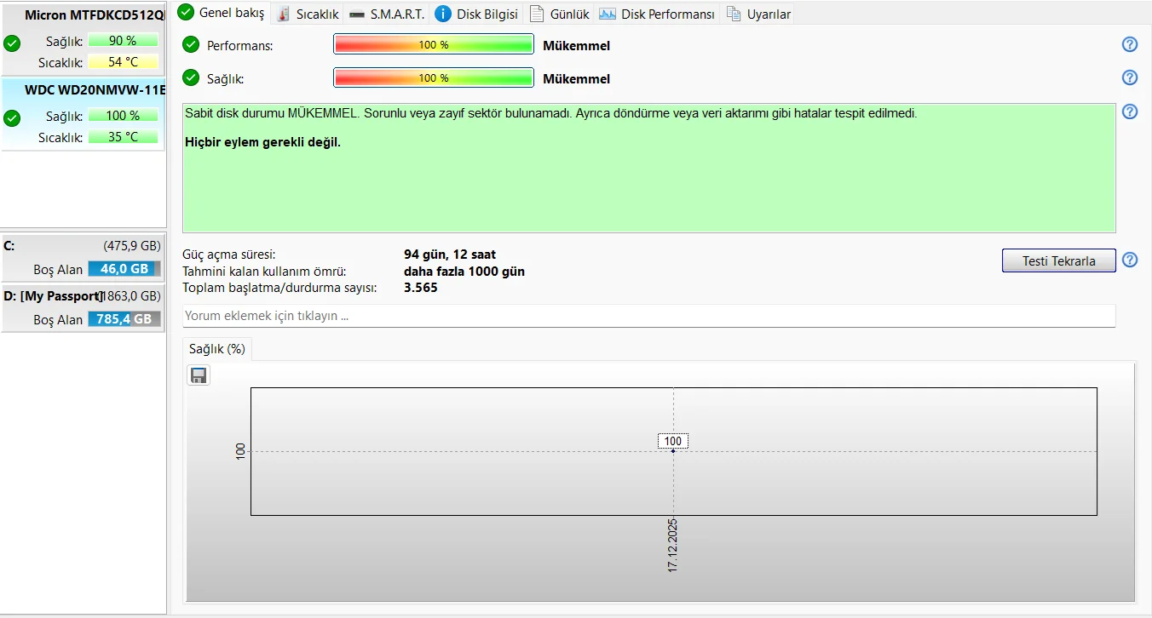This screenshot has width=1152, height=618.
Task: Open the Uyarılar tab
Action: click(x=757, y=14)
